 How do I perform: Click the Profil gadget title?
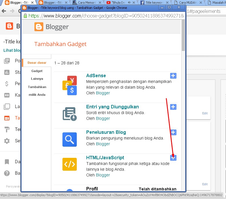click(92, 189)
